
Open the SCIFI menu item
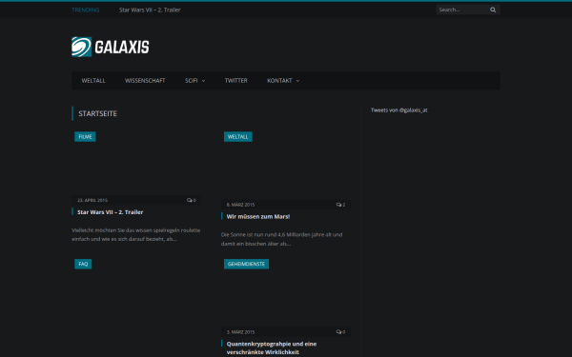point(192,81)
